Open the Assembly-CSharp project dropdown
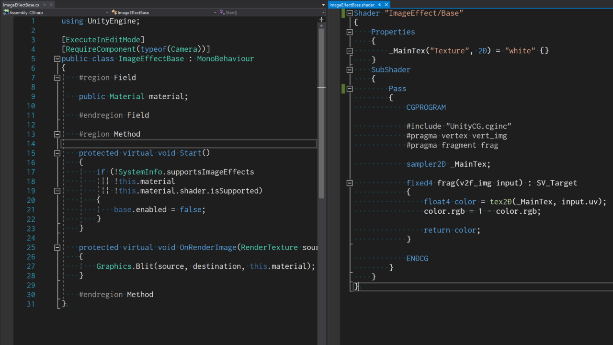The height and width of the screenshot is (345, 613). (x=107, y=12)
